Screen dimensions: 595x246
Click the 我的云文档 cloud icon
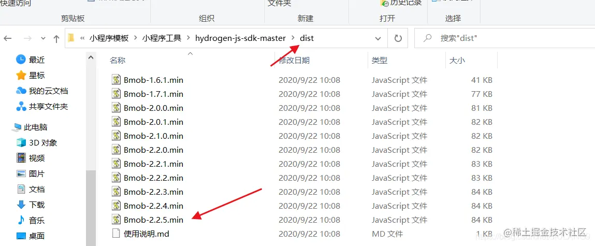tap(21, 91)
